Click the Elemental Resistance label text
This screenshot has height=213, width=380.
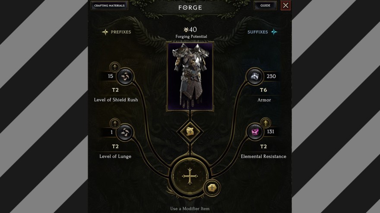tap(263, 157)
